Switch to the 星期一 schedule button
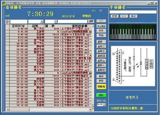 click(x=101, y=42)
